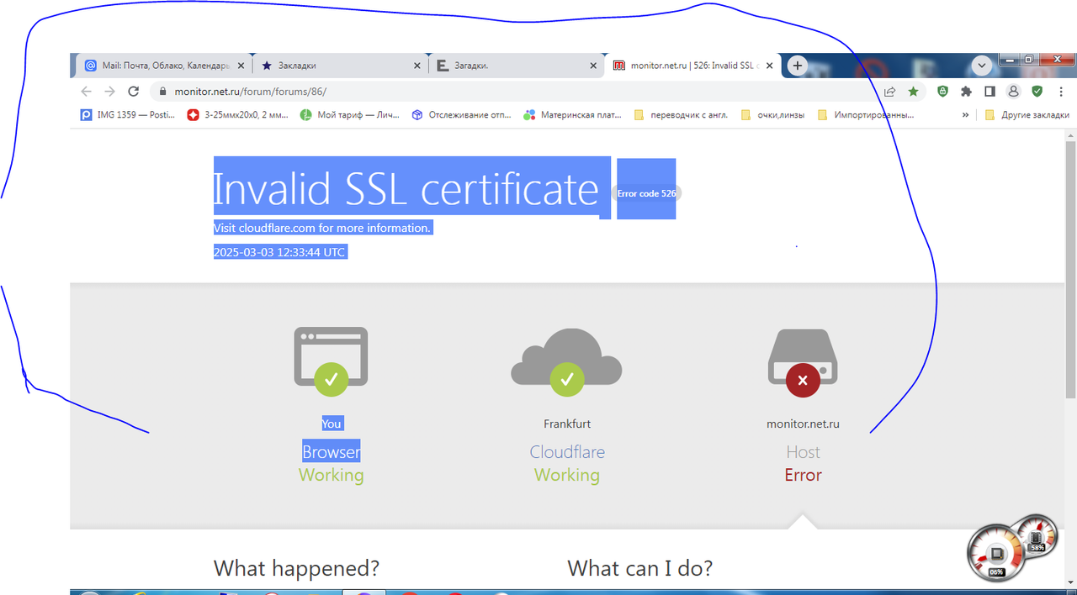1077x595 pixels.
Task: Click the What happened? heading
Action: click(x=296, y=568)
